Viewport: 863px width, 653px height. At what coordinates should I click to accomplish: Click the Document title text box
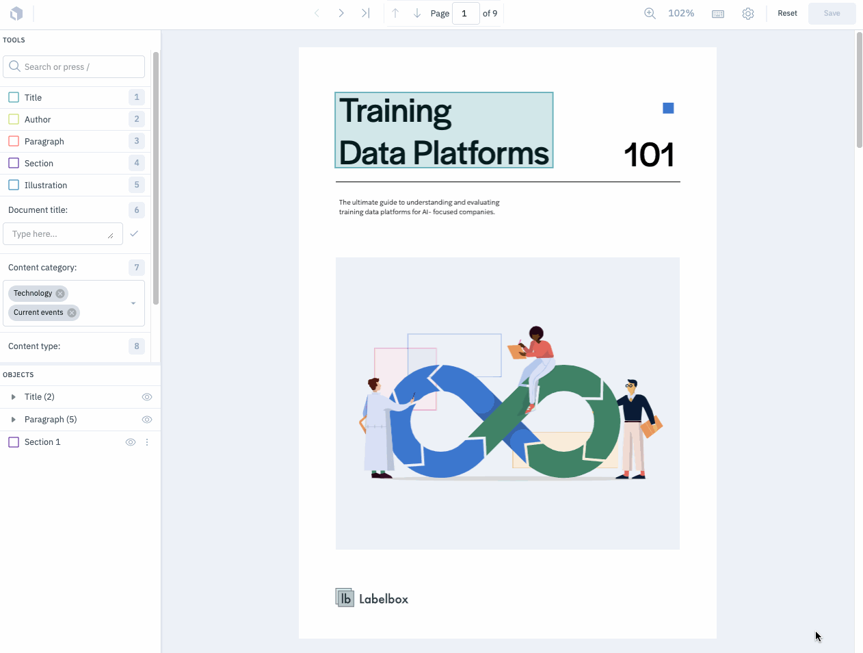click(x=63, y=233)
